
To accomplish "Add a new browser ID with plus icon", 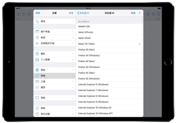I will tap(140, 13).
